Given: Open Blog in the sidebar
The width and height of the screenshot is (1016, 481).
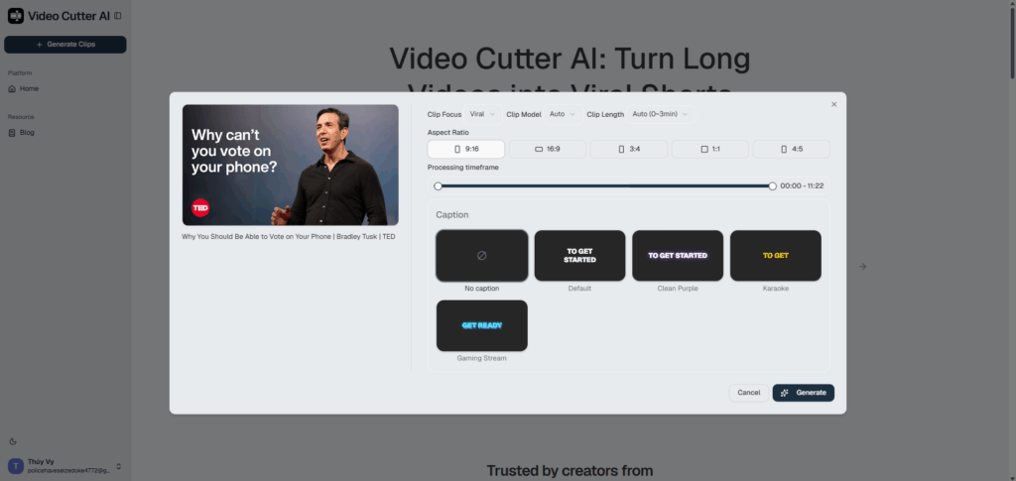Looking at the screenshot, I should [x=27, y=133].
